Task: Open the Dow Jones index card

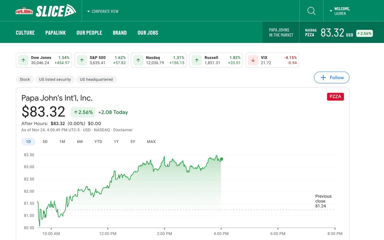Action: click(x=44, y=60)
